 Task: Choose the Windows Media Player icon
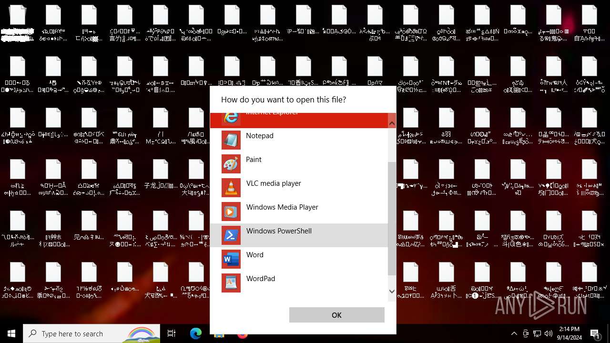click(231, 212)
